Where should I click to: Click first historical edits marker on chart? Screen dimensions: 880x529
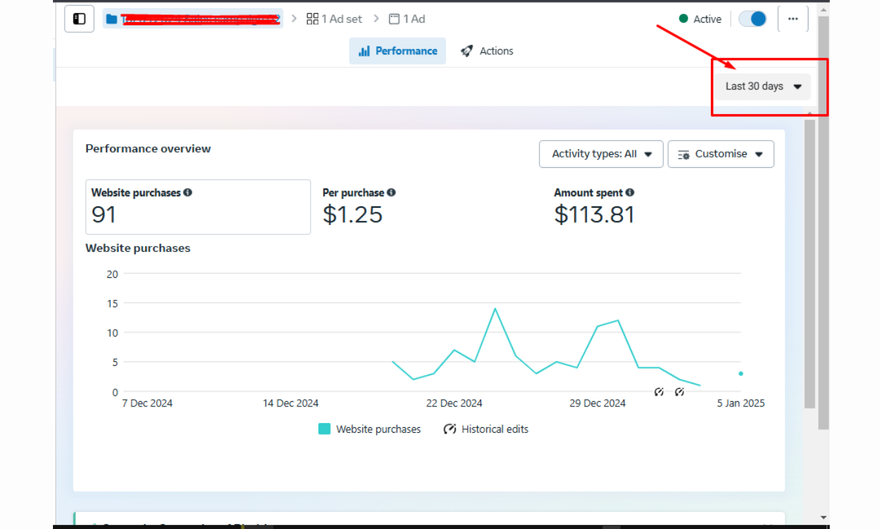pos(659,392)
